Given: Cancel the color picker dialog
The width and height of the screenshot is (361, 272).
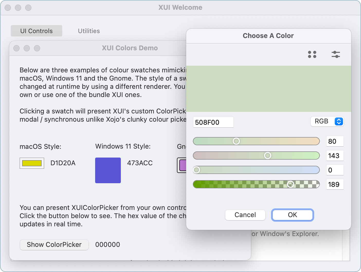Looking at the screenshot, I should pyautogui.click(x=245, y=215).
